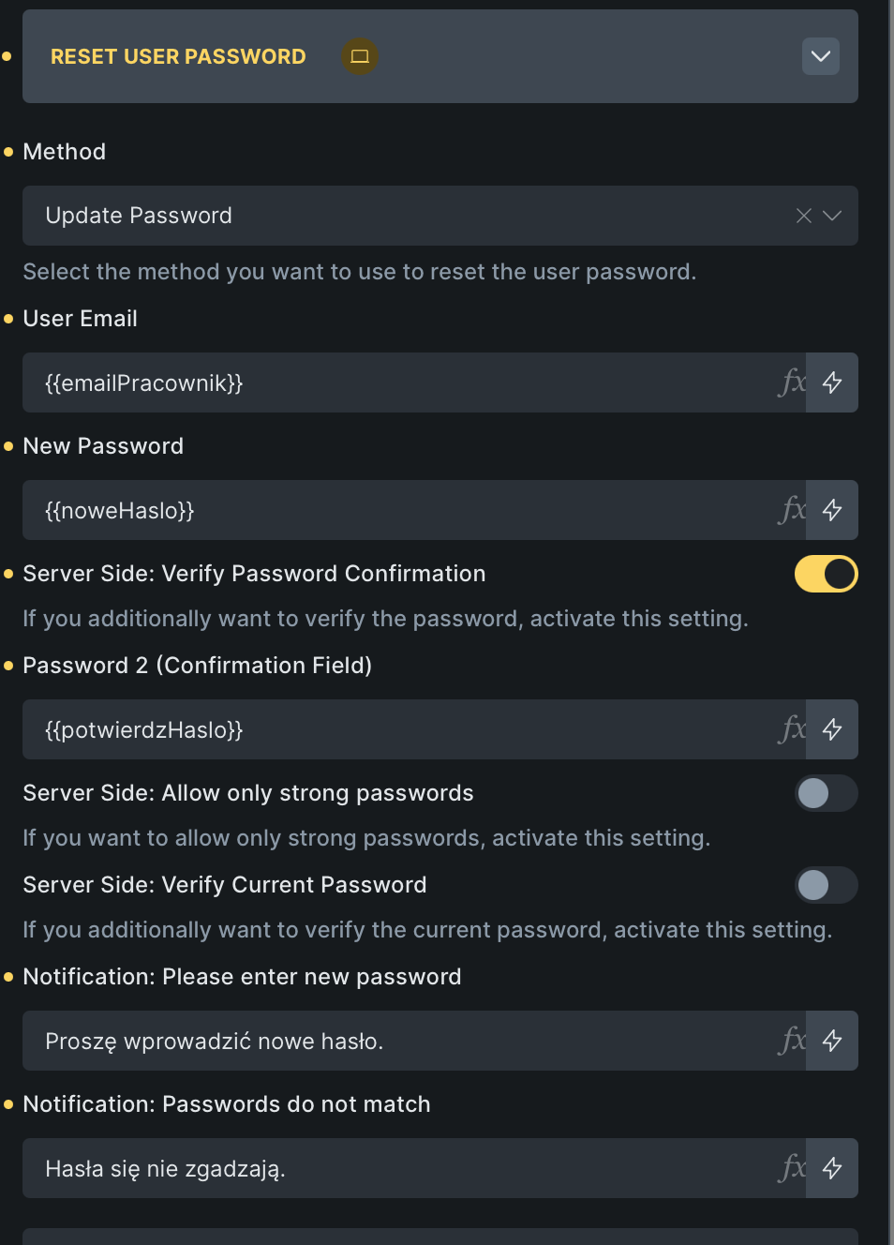Click the lightning icon in User Email field

tap(832, 382)
